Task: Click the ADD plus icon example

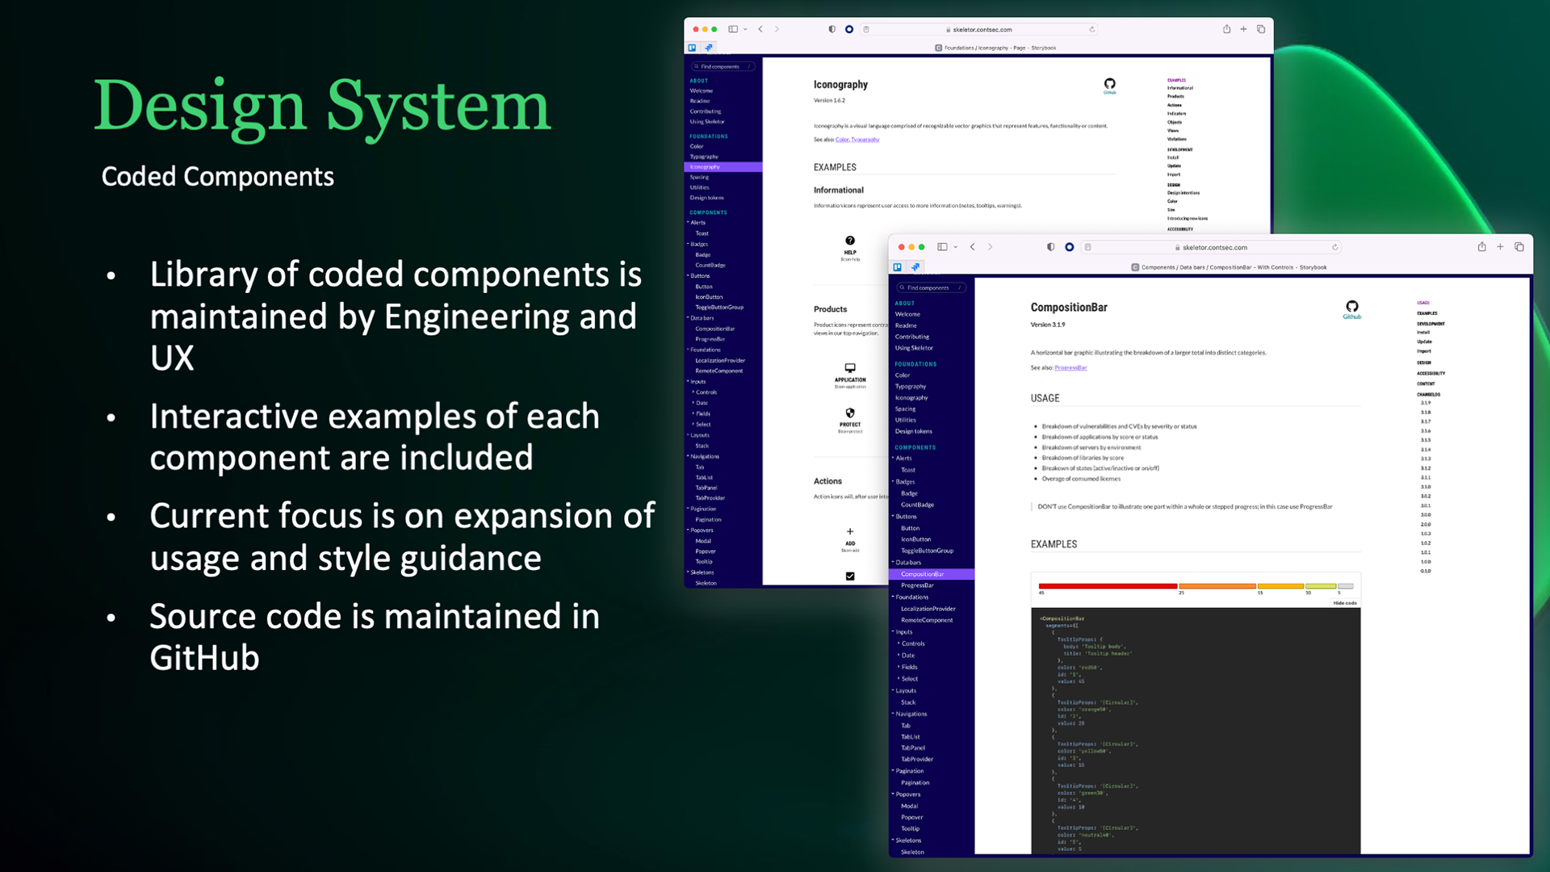Action: point(849,531)
